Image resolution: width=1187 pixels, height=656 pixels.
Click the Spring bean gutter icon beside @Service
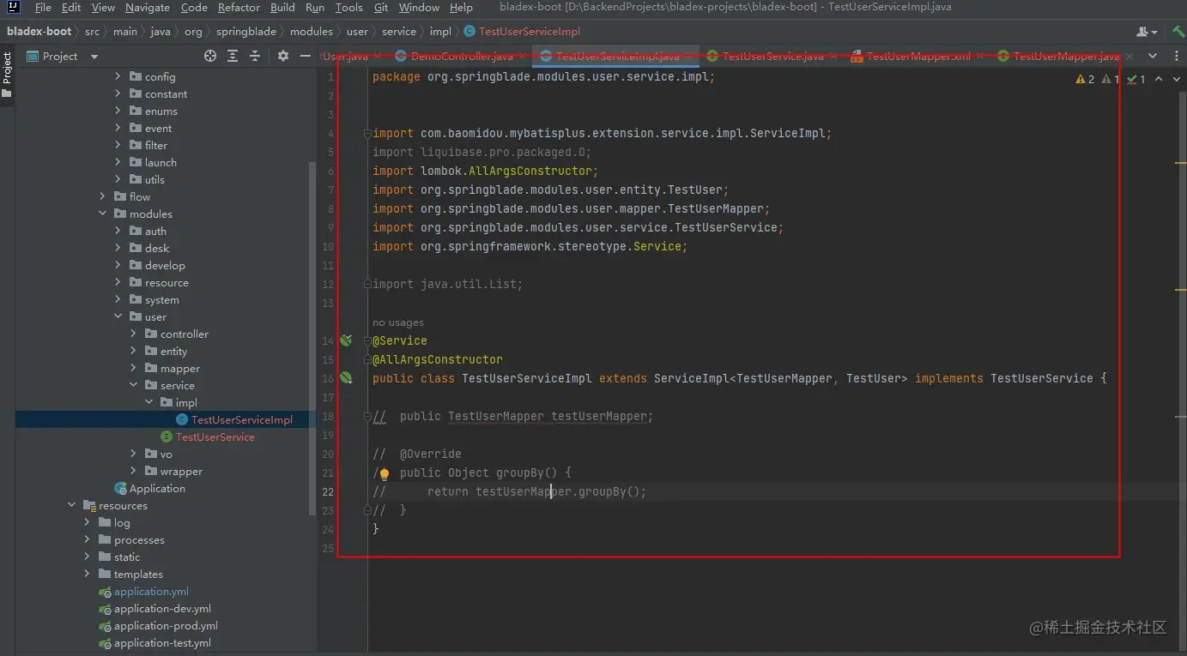[x=346, y=340]
